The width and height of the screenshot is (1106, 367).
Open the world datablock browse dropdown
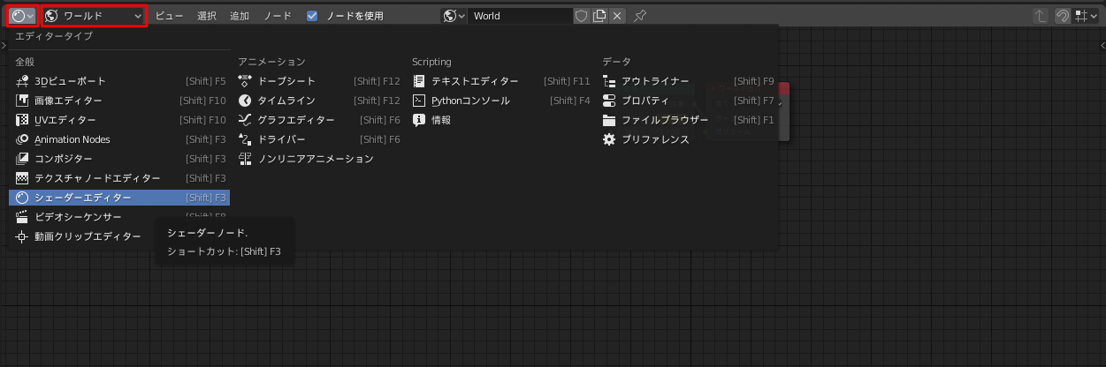tap(454, 16)
